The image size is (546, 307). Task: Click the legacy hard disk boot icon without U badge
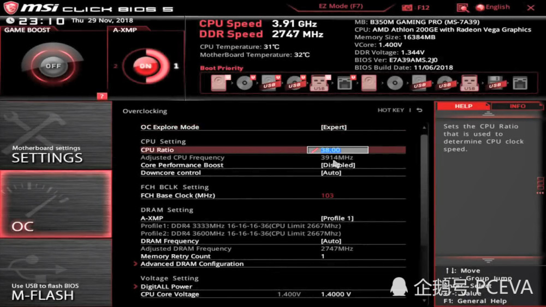click(369, 83)
